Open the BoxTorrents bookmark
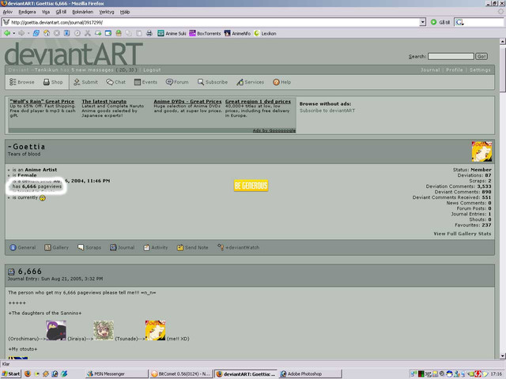Screen dimensions: 506x379 (x=205, y=33)
